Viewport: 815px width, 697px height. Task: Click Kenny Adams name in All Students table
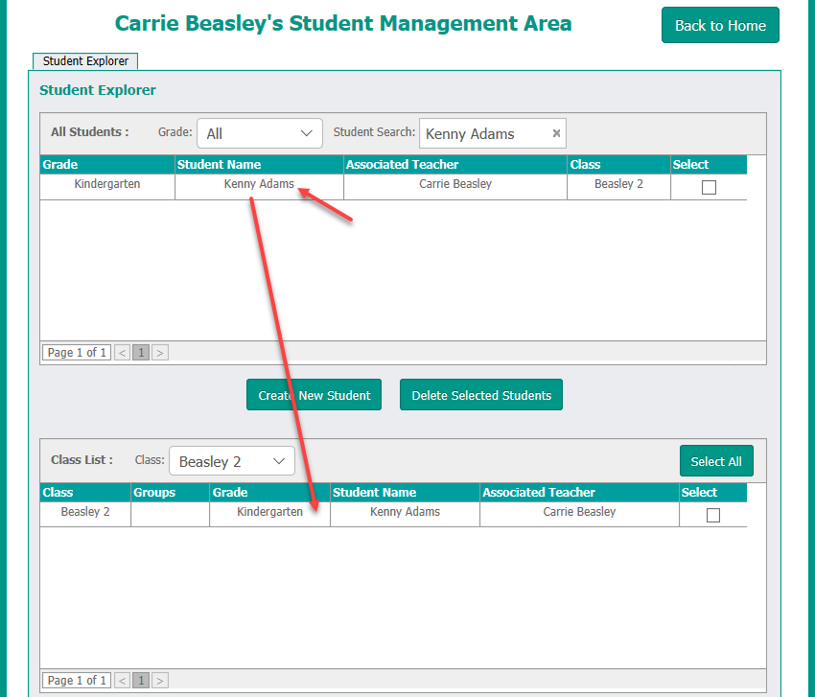(x=259, y=183)
